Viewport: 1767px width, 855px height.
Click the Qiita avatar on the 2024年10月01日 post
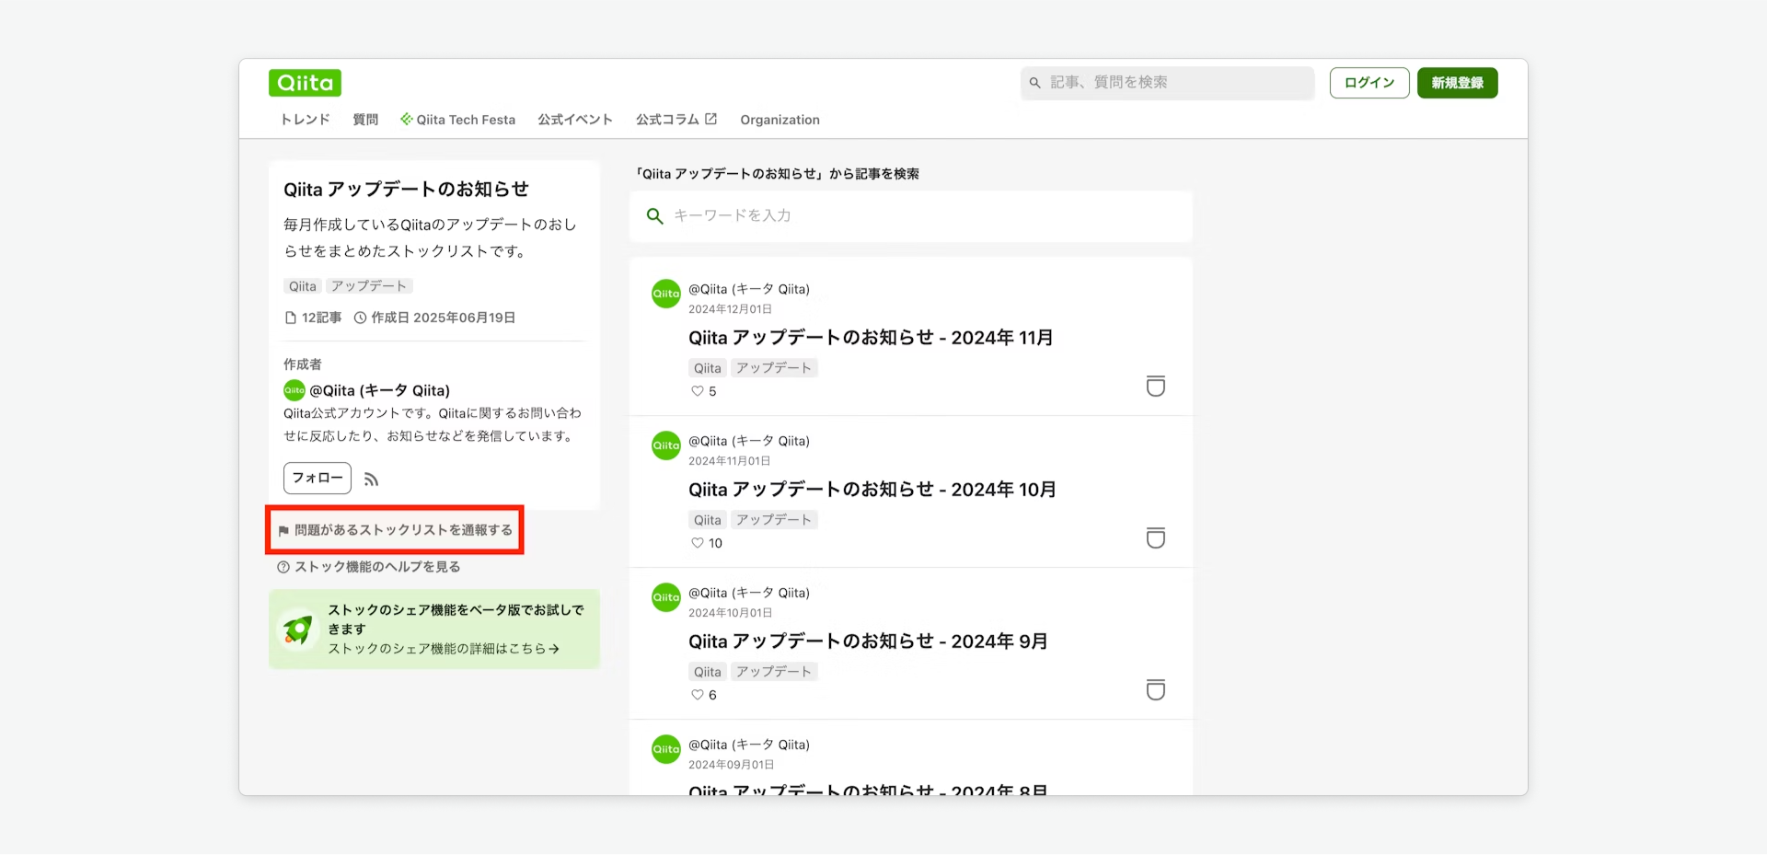click(666, 597)
